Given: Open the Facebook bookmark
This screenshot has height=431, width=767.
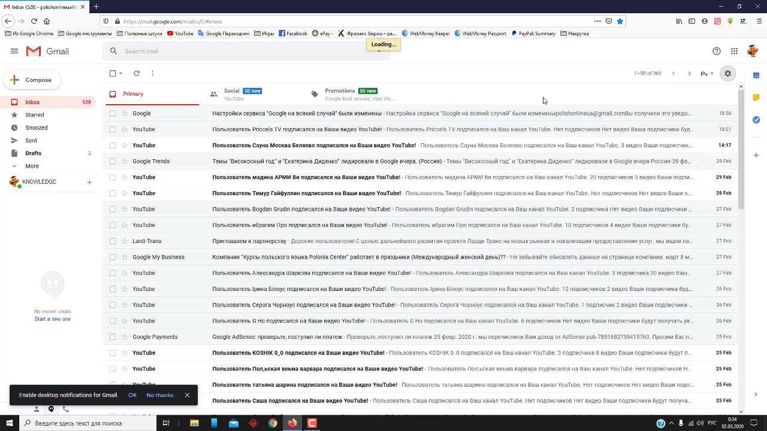Looking at the screenshot, I should coord(293,34).
